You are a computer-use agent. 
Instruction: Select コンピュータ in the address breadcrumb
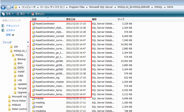tap(28, 7)
